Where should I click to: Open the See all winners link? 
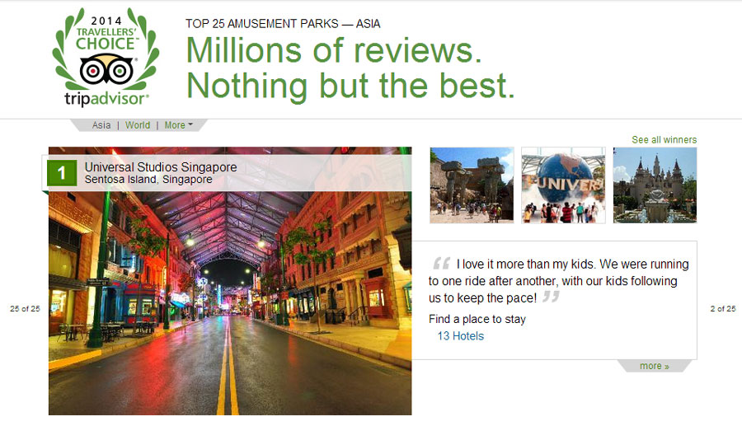664,140
